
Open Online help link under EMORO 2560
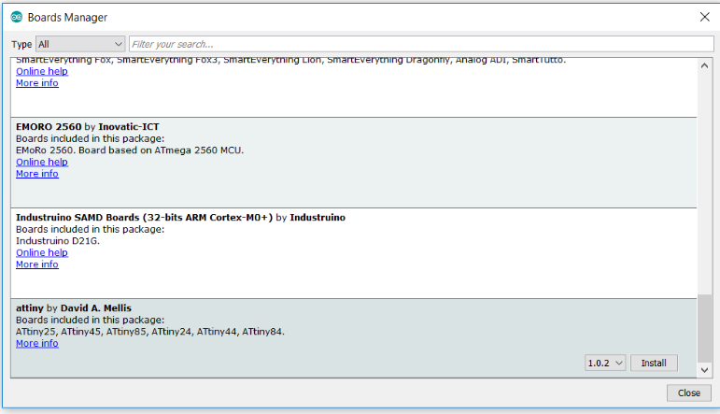pyautogui.click(x=42, y=162)
